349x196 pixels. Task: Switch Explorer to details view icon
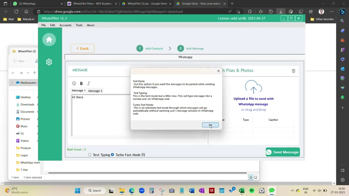pyautogui.click(x=251, y=177)
